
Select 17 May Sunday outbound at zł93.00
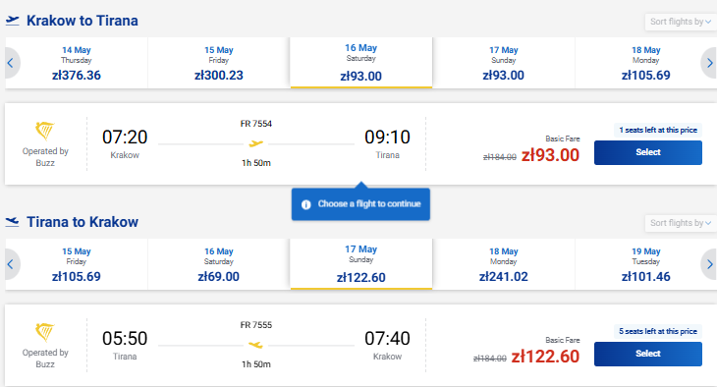[504, 63]
